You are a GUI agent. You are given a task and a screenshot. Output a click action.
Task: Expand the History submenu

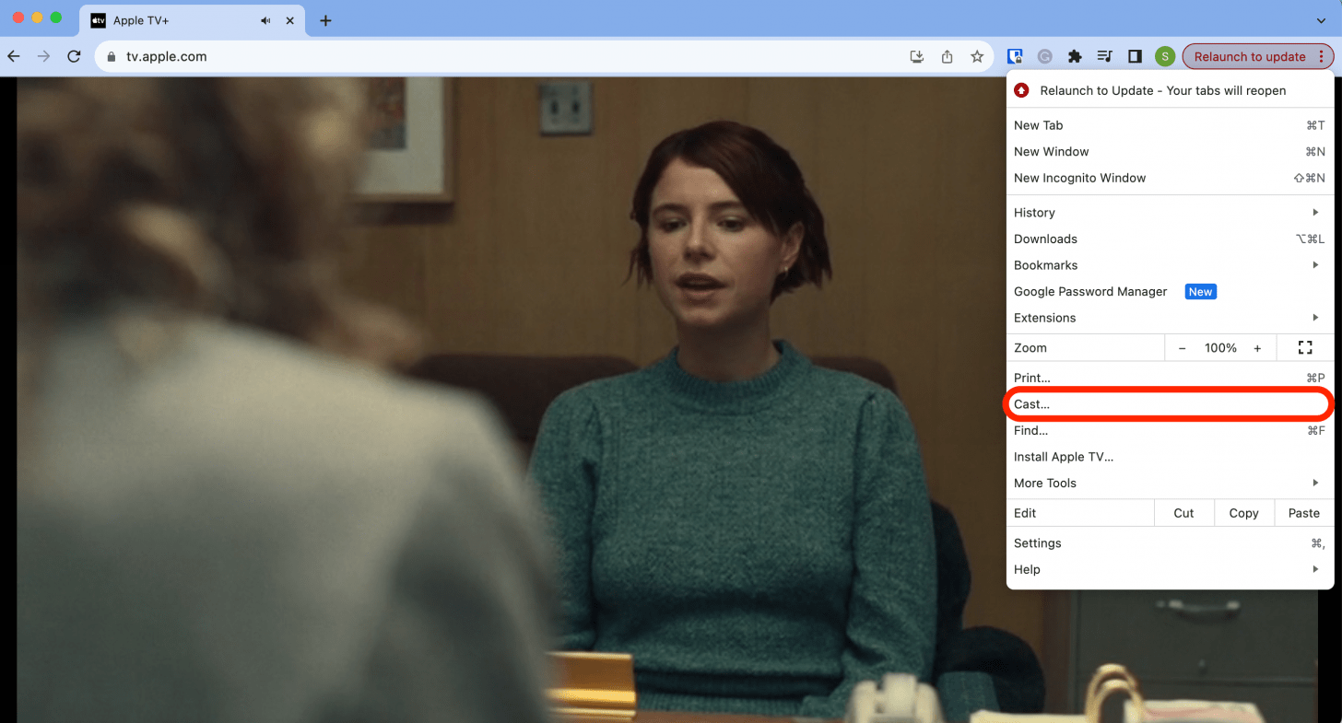tap(1034, 212)
